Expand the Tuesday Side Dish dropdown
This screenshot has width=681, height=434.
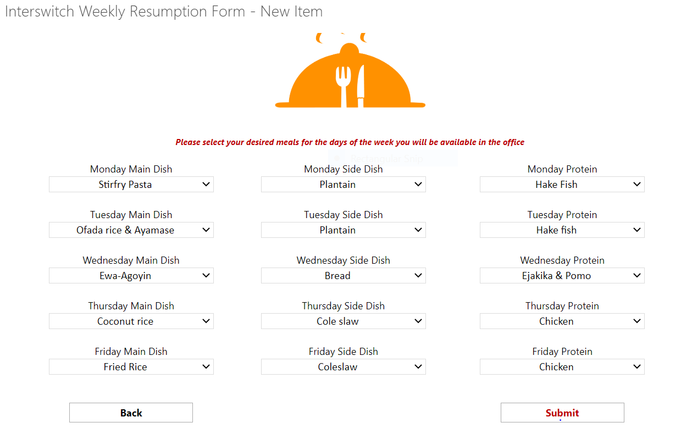click(343, 230)
